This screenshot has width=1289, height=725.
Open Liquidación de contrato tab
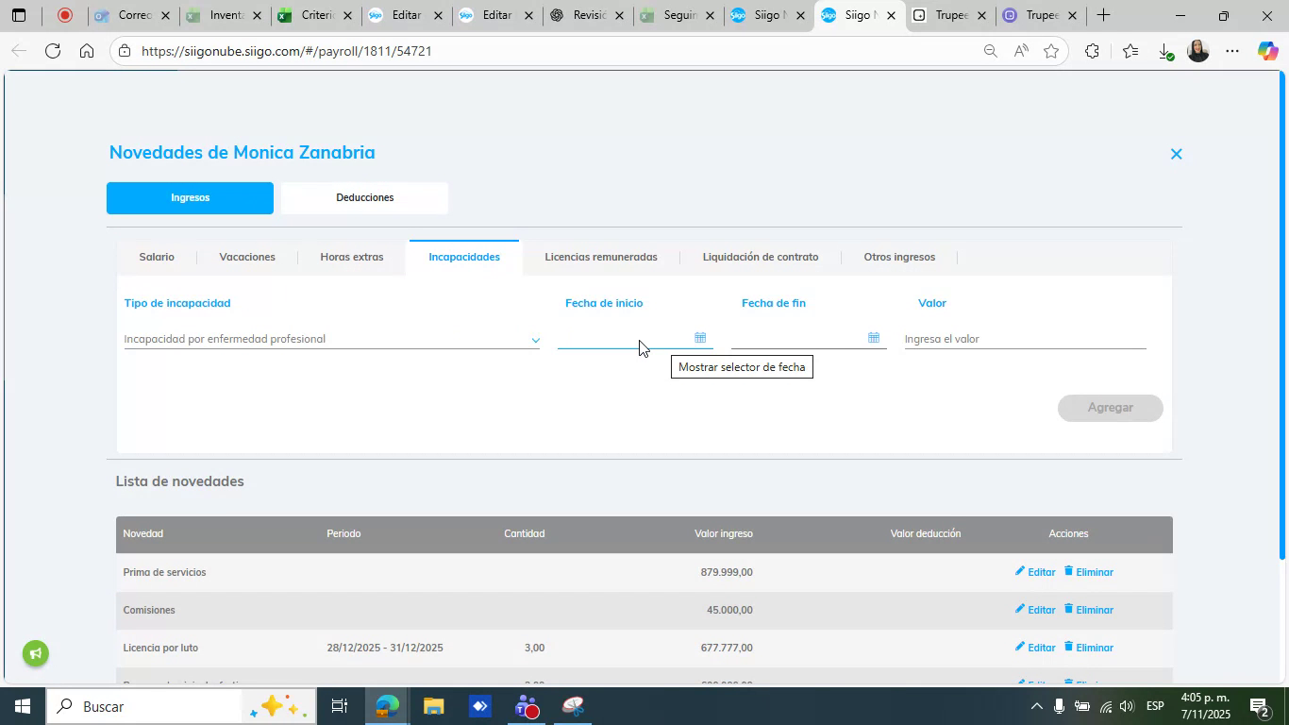(x=761, y=257)
